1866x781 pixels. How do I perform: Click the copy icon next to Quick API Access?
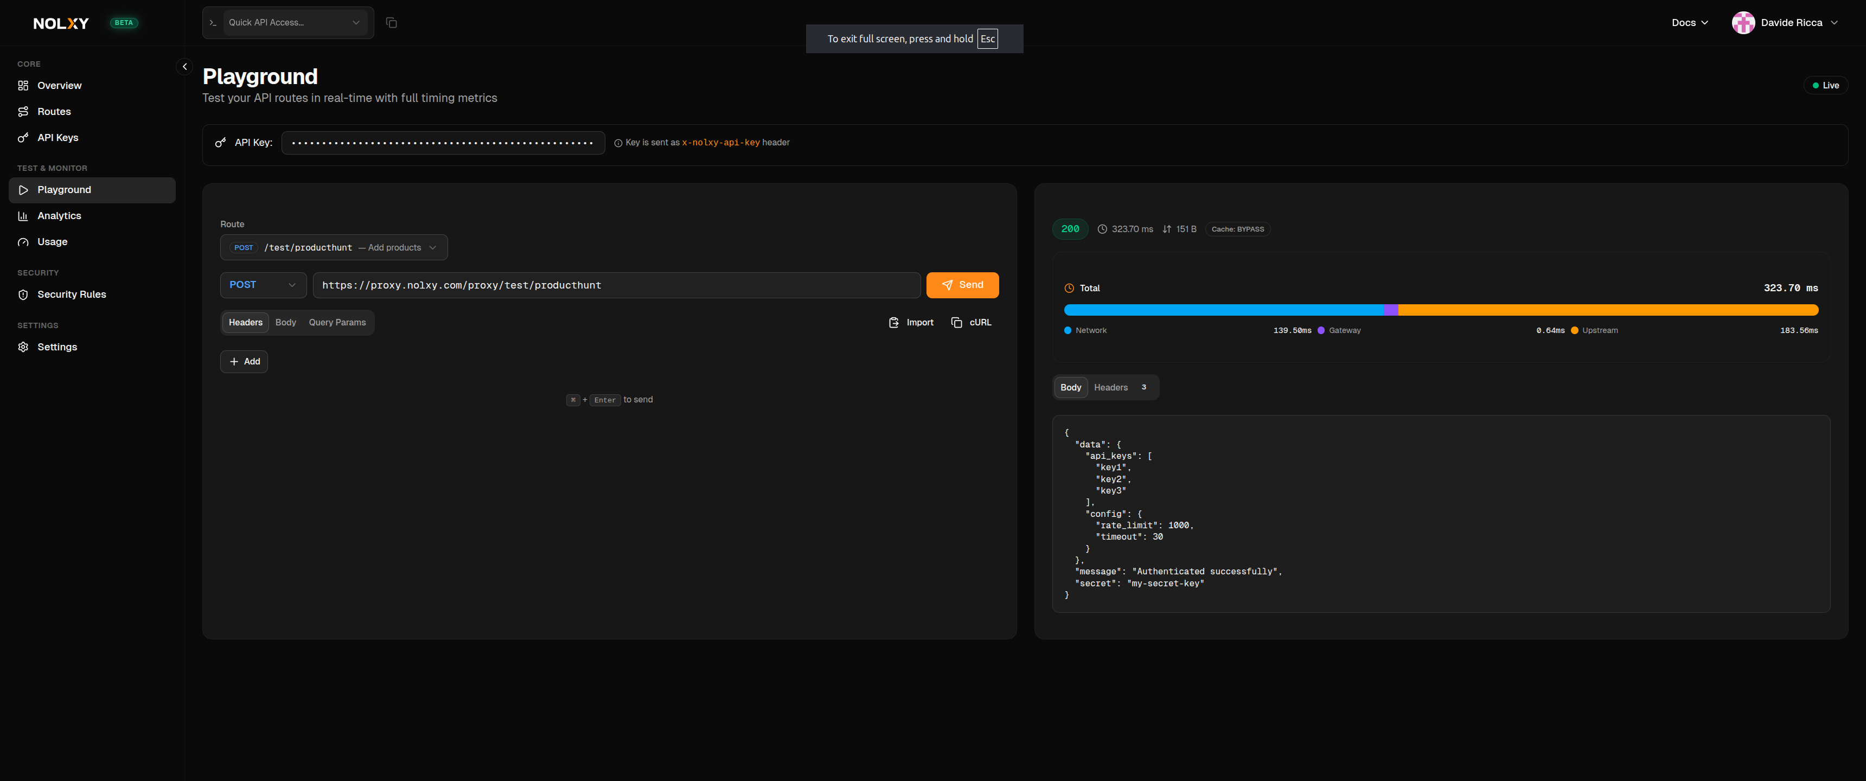coord(391,23)
